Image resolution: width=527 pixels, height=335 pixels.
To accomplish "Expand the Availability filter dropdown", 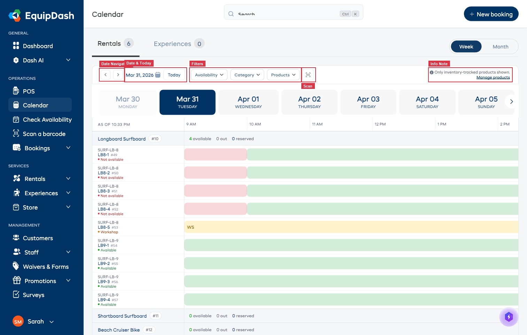I will point(209,75).
